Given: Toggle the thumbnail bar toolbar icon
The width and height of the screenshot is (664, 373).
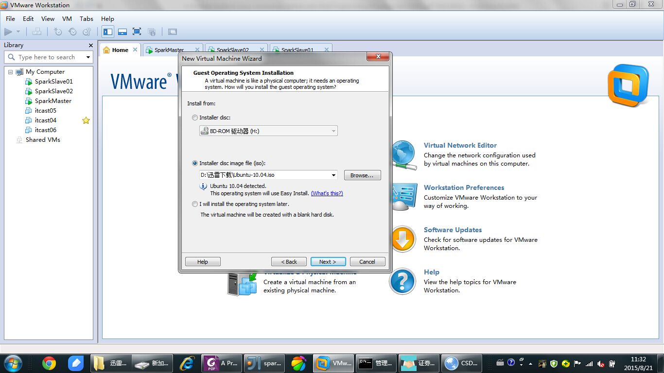Looking at the screenshot, I should click(122, 32).
